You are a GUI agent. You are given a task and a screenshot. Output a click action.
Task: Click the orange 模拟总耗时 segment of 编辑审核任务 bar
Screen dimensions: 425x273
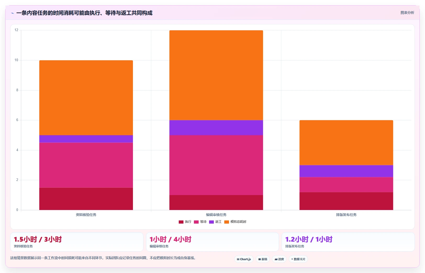click(x=216, y=75)
